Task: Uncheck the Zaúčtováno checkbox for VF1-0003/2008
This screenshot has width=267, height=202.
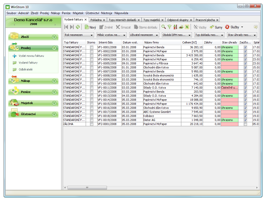Action: [245, 56]
